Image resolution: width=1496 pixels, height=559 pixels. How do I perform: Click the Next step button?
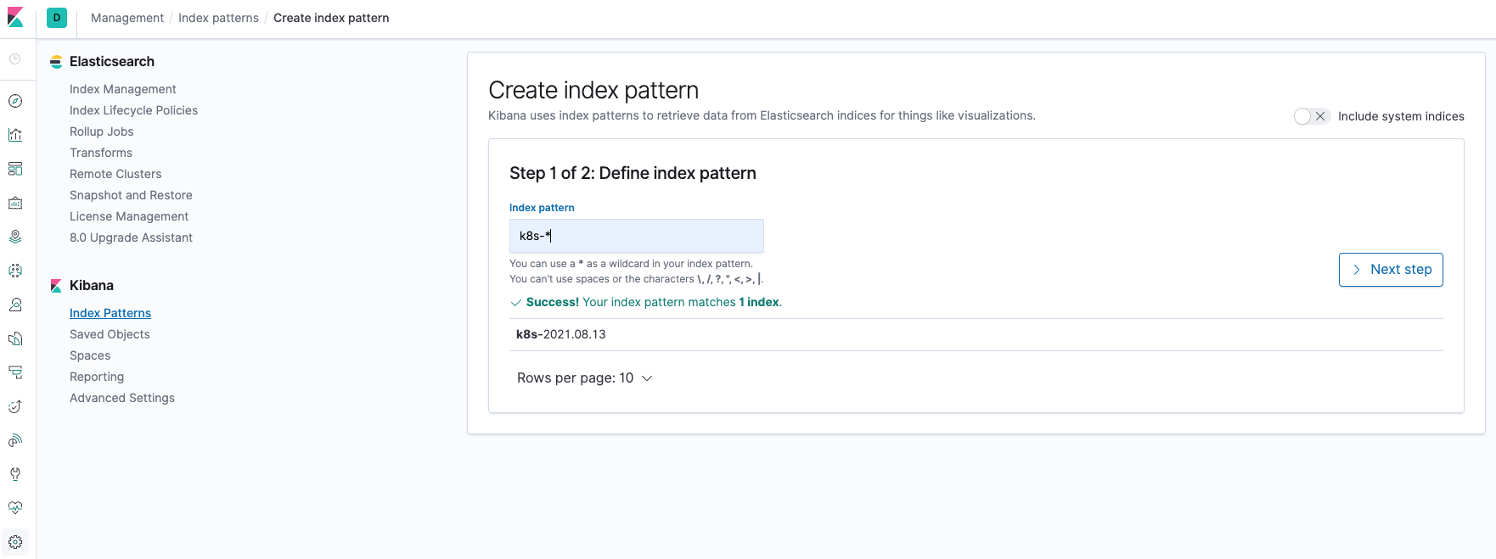pyautogui.click(x=1391, y=270)
